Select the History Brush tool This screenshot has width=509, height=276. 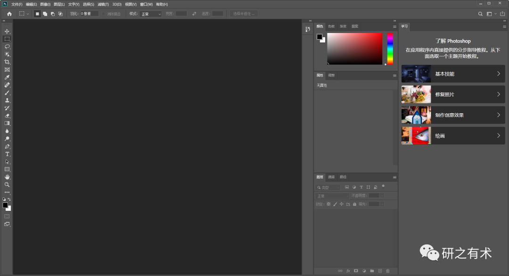(x=7, y=108)
